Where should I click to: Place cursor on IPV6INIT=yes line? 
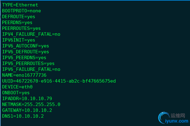tap(18, 40)
